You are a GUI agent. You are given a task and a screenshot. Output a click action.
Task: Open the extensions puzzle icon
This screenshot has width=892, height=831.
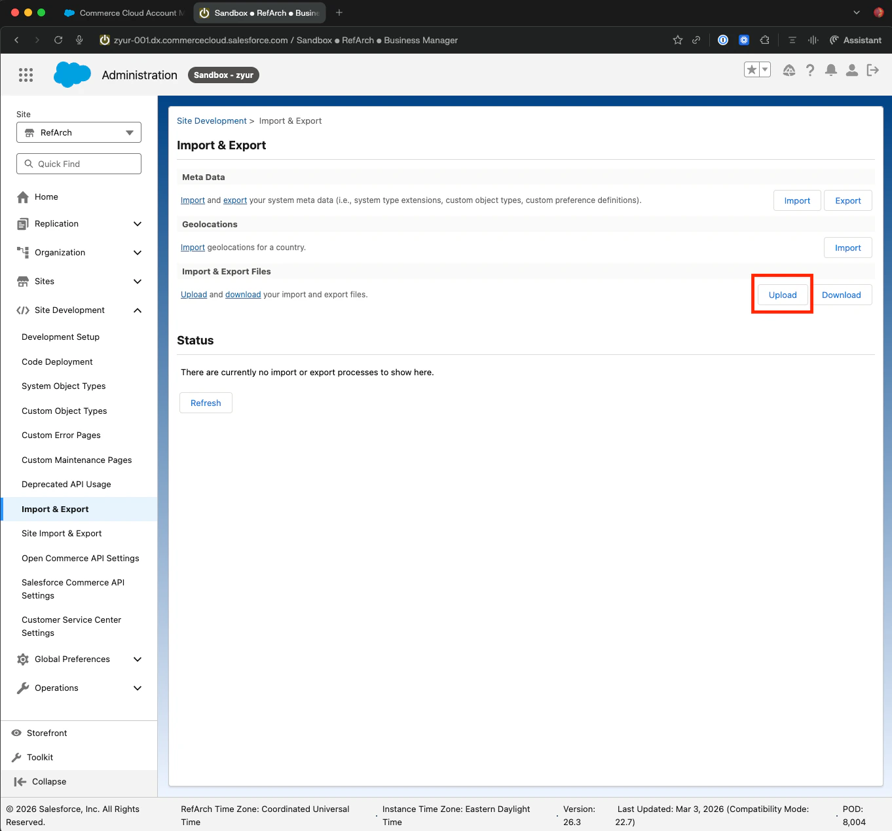tap(764, 40)
